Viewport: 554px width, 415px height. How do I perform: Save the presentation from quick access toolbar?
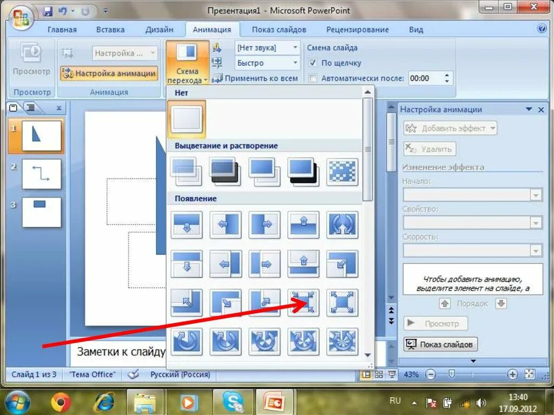pyautogui.click(x=48, y=11)
